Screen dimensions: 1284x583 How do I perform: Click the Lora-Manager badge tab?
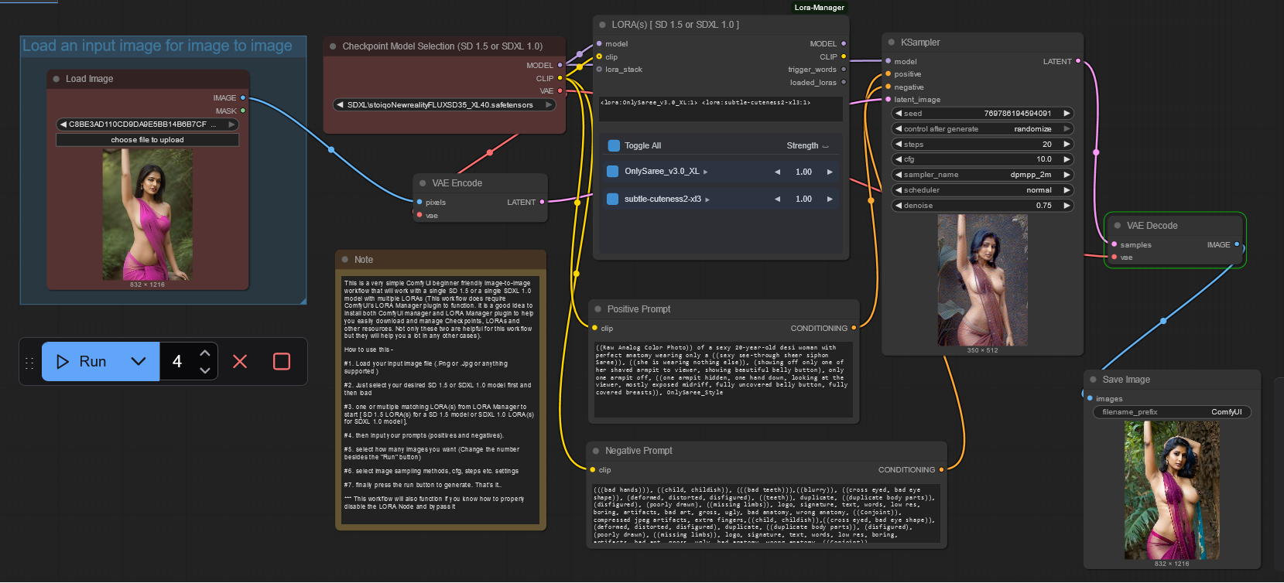pos(819,8)
